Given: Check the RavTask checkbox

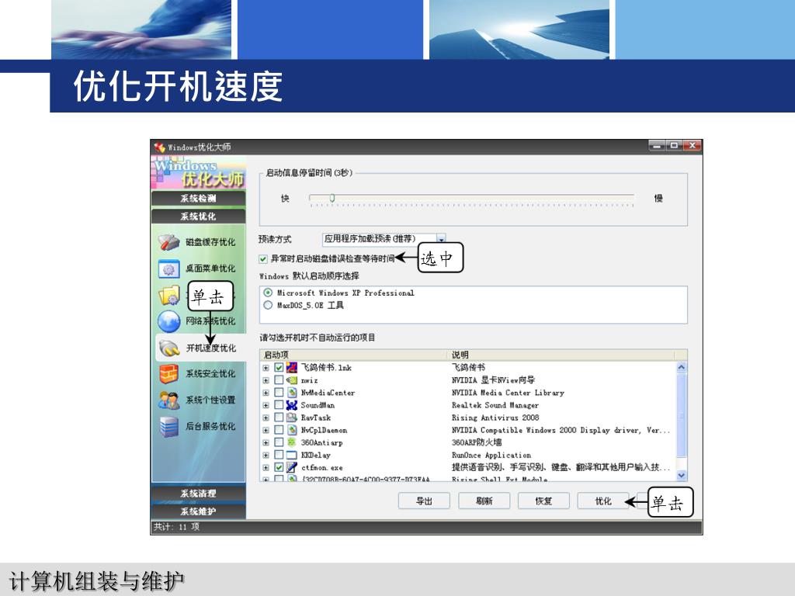Looking at the screenshot, I should coord(279,418).
